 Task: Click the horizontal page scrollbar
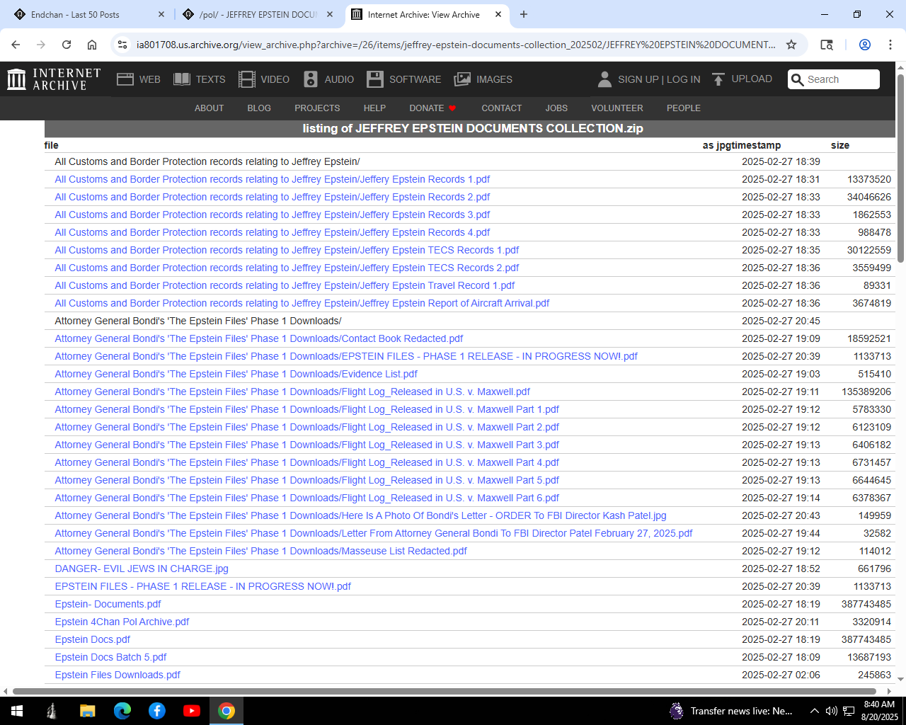[446, 691]
